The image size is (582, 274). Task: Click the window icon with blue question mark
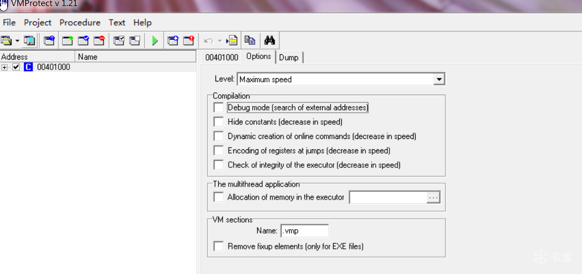click(49, 40)
